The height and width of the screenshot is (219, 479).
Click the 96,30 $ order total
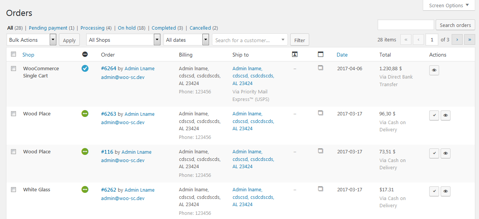[x=387, y=114]
